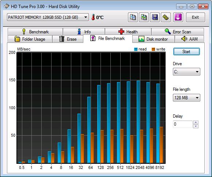The image size is (212, 177).
Task: Increase the Delay value with up arrow
Action: point(196,122)
